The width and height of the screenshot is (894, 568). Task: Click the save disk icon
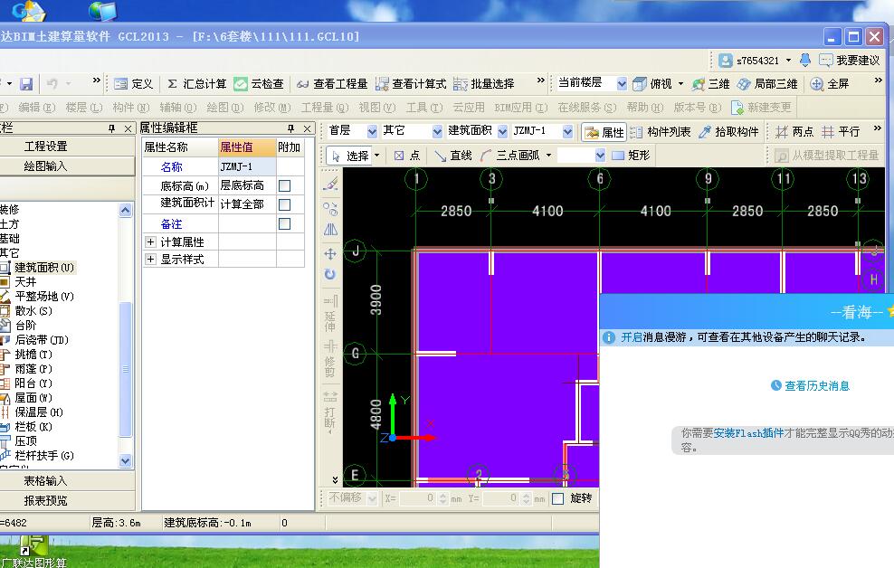pyautogui.click(x=26, y=84)
